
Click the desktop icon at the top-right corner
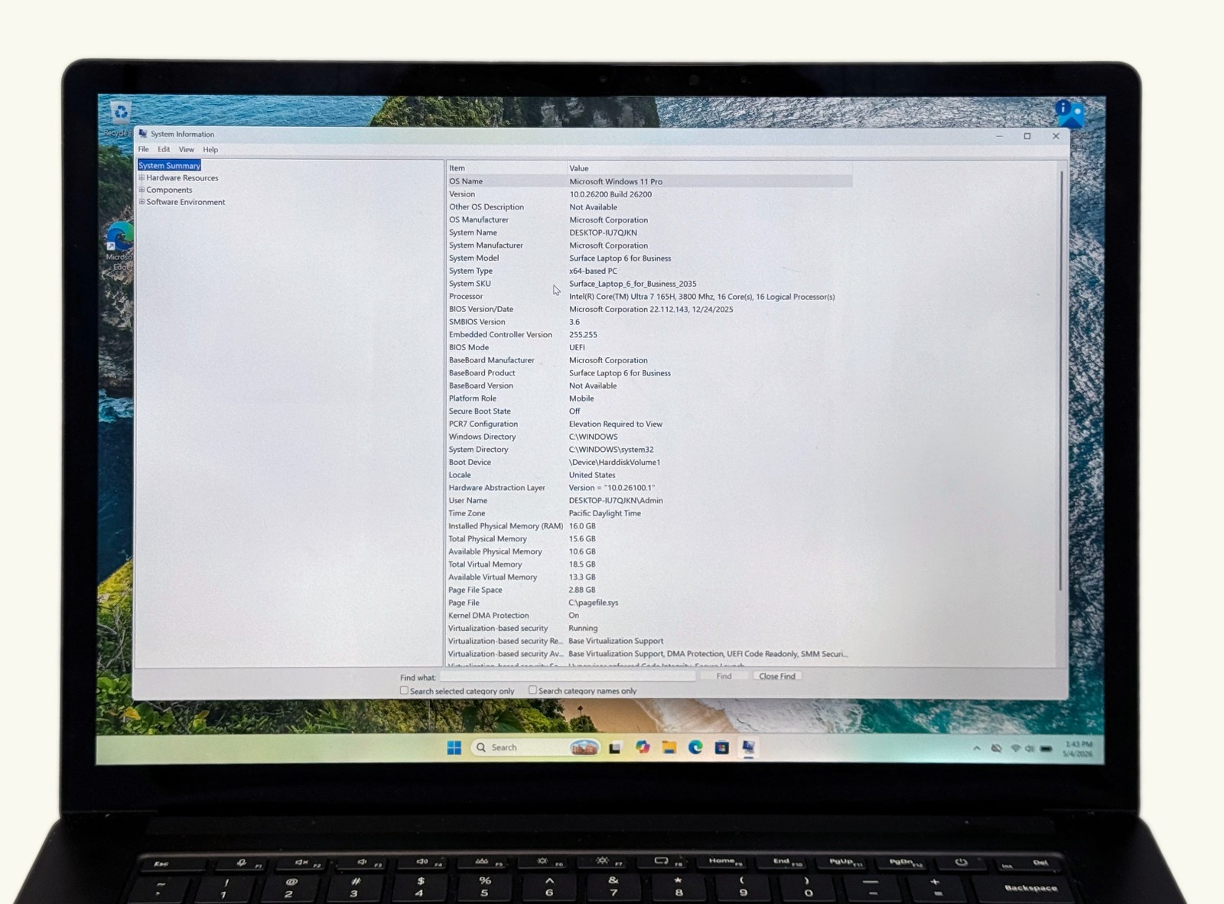point(1071,115)
